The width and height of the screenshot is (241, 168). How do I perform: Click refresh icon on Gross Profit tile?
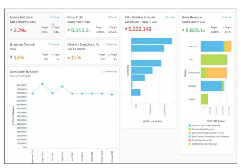click(x=109, y=17)
